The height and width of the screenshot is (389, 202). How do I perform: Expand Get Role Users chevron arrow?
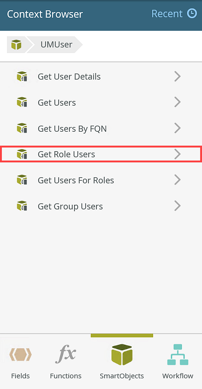point(177,154)
